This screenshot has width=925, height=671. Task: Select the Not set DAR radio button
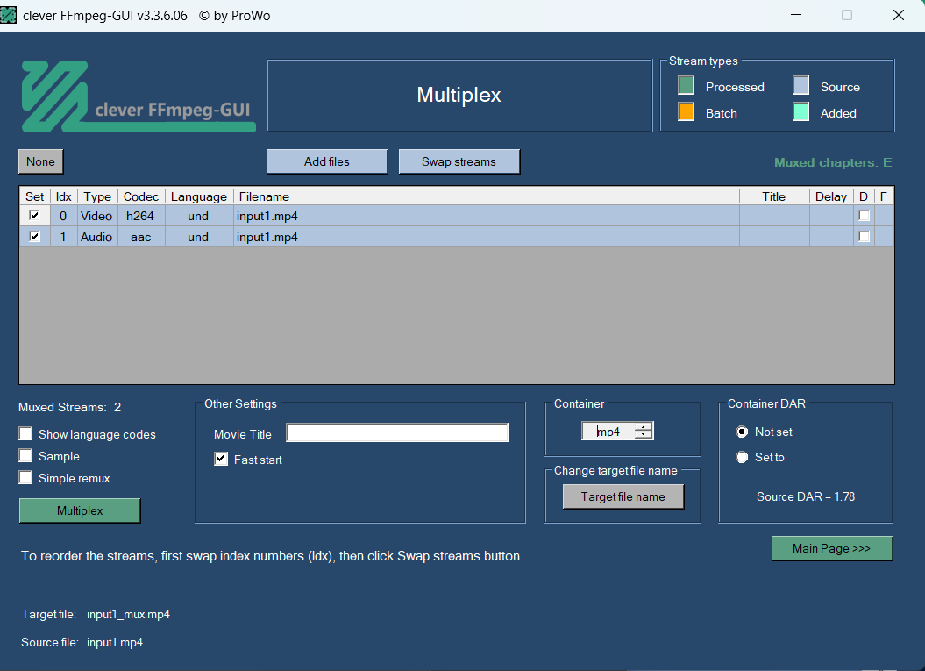pyautogui.click(x=742, y=432)
